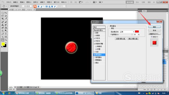Select the Move tool

click(x=6, y=13)
